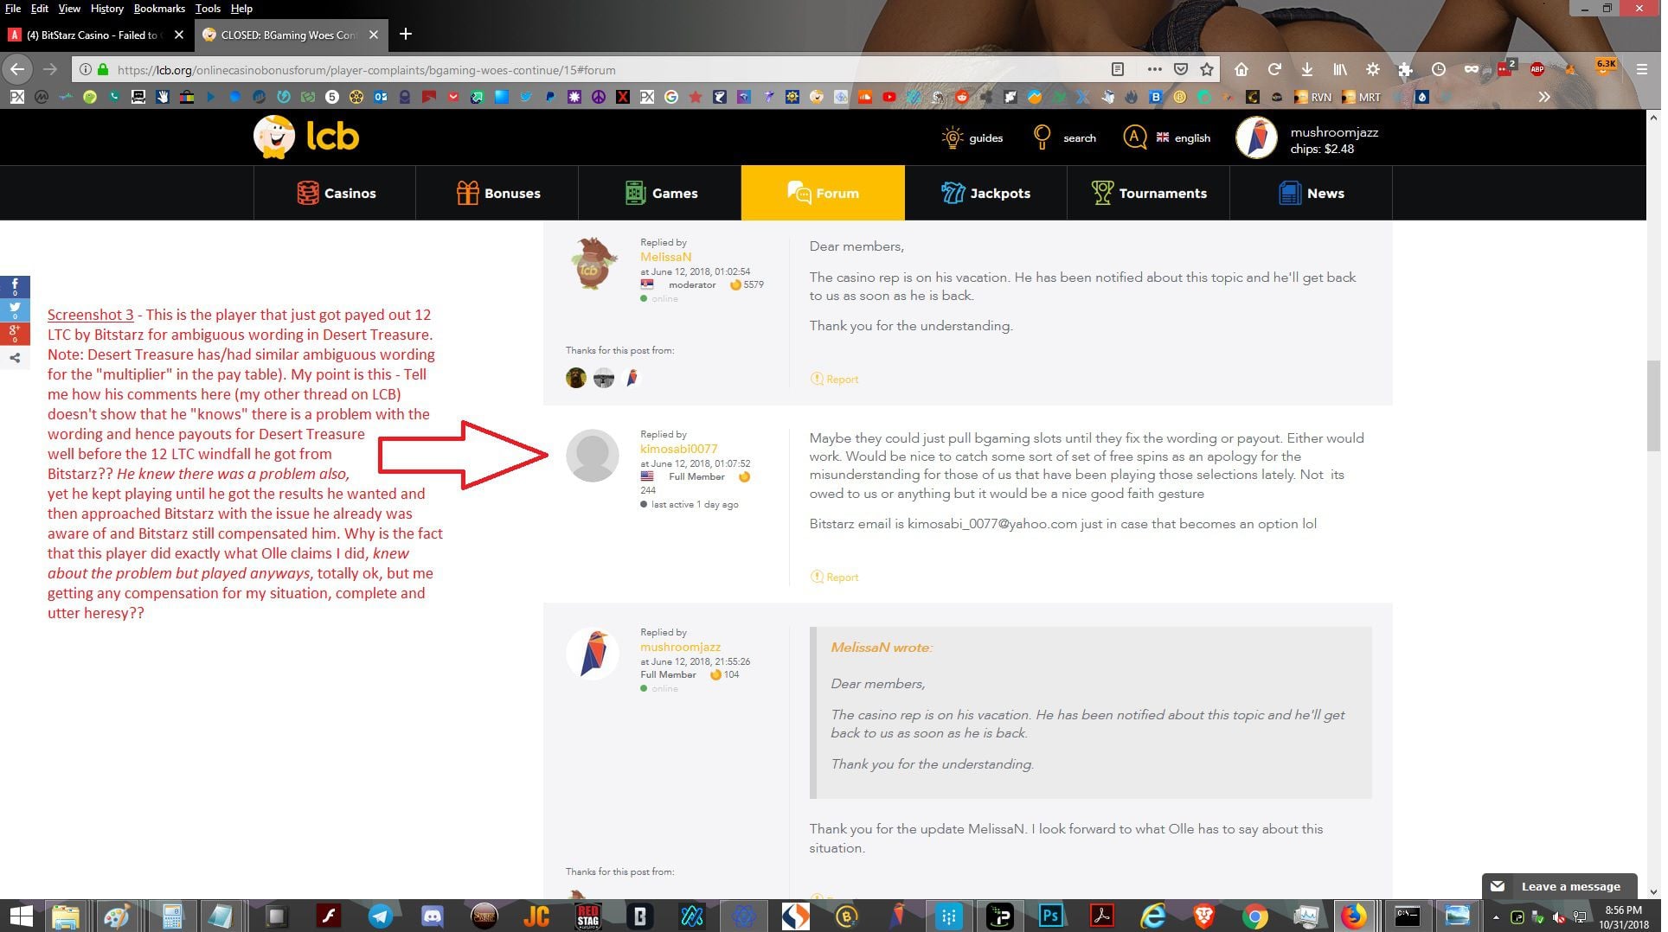The height and width of the screenshot is (932, 1668).
Task: Open the Jackpots section
Action: tap(985, 194)
